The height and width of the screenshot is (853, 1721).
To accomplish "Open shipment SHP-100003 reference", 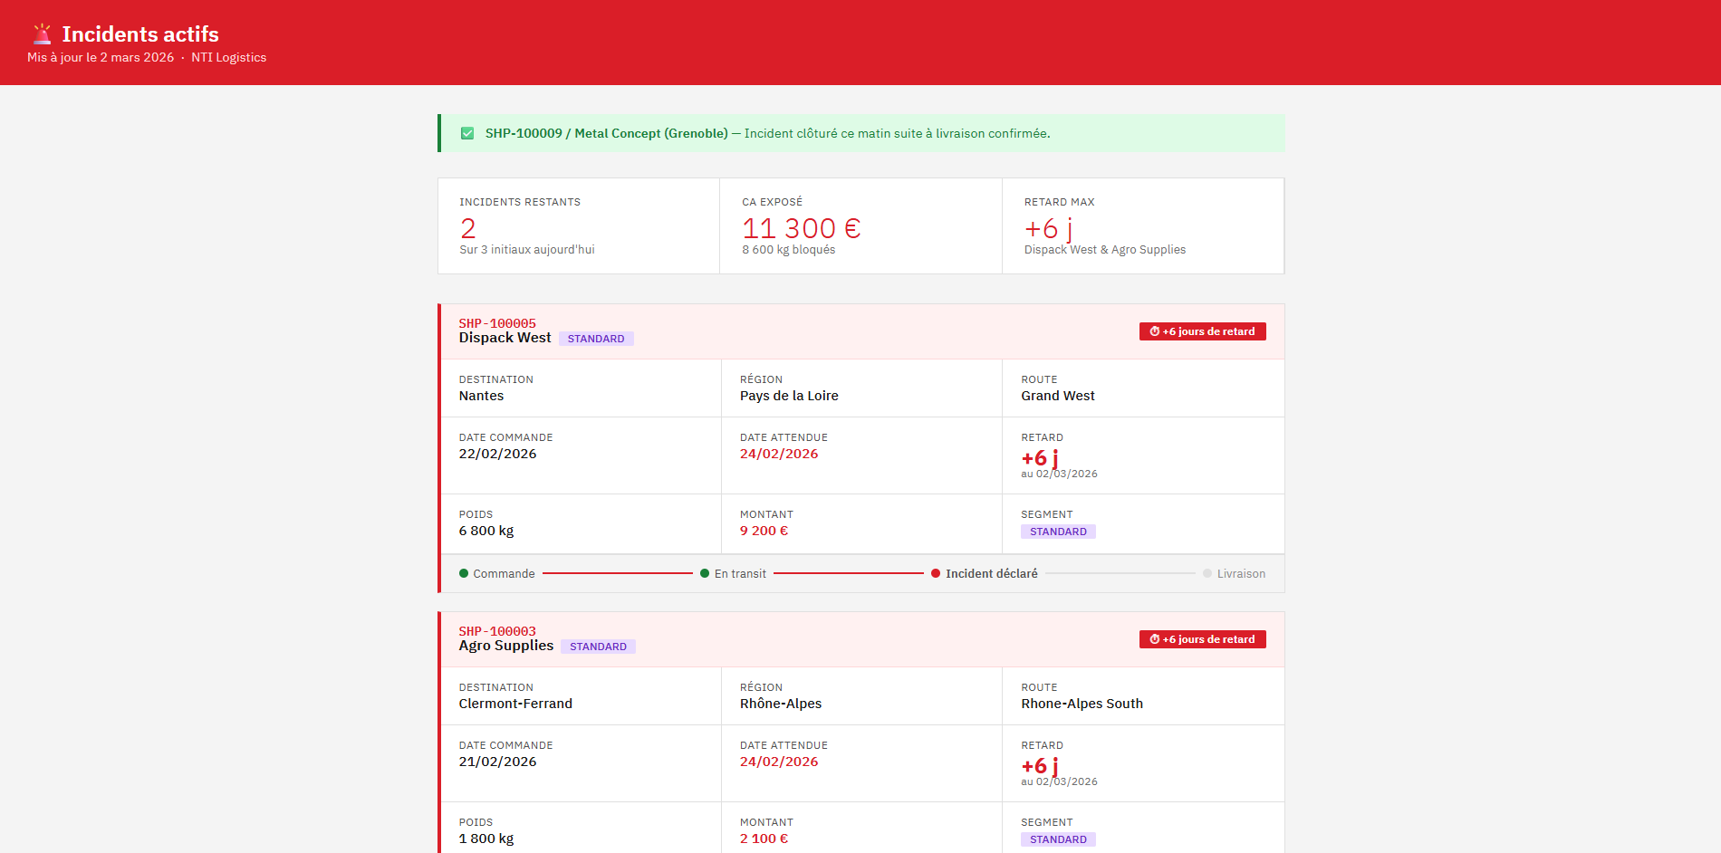I will pyautogui.click(x=497, y=631).
